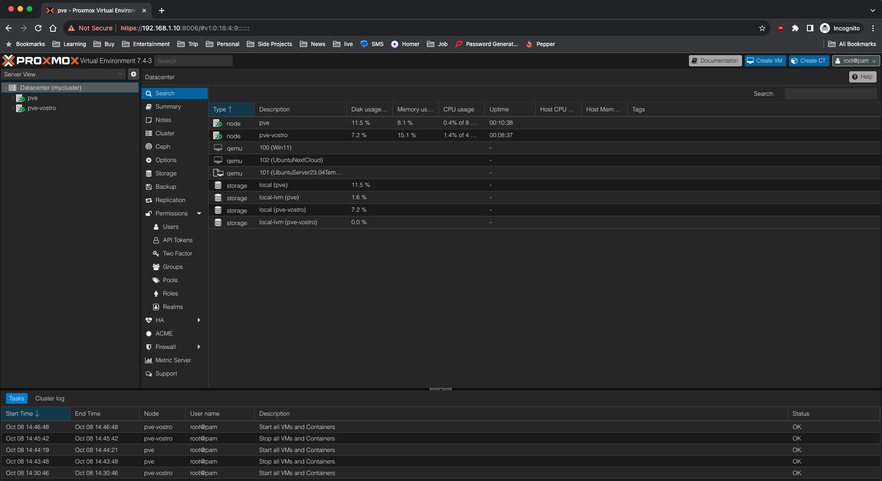Toggle the browser side panel icon

coord(810,28)
